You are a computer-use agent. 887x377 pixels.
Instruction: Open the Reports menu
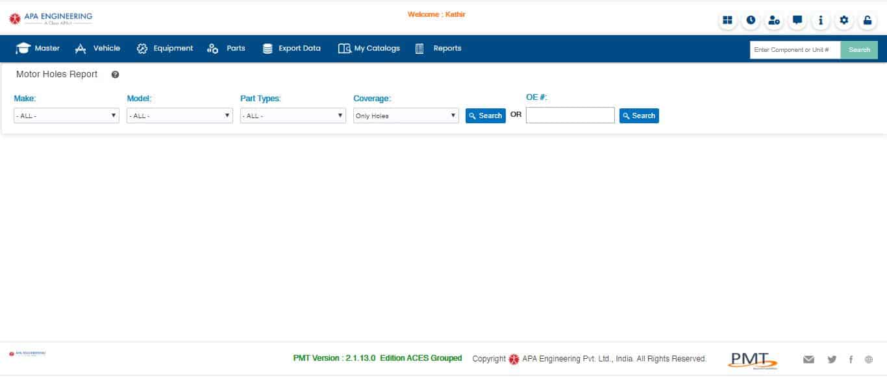(x=438, y=48)
